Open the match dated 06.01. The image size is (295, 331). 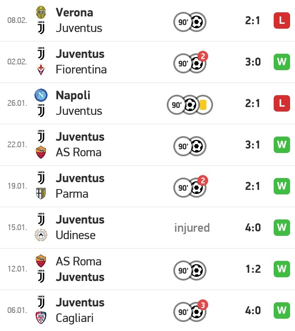pos(147,310)
